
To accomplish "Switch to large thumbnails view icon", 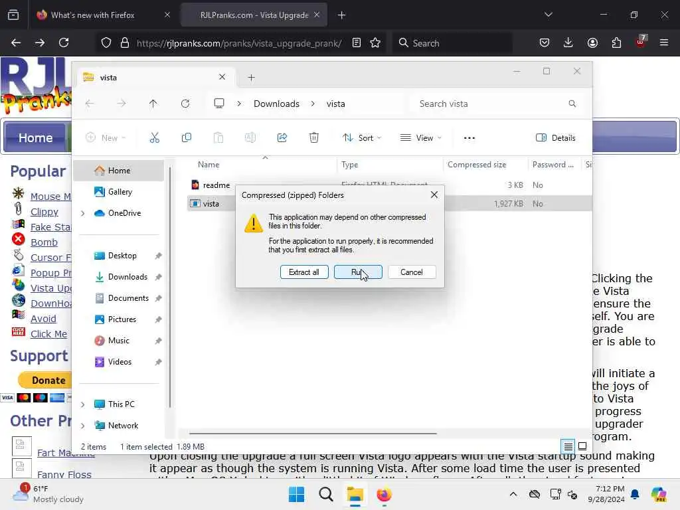I will [582, 446].
